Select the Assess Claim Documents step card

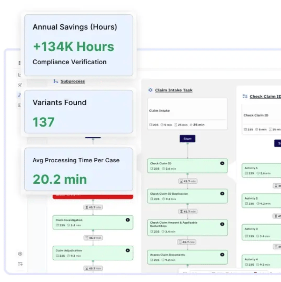187,257
